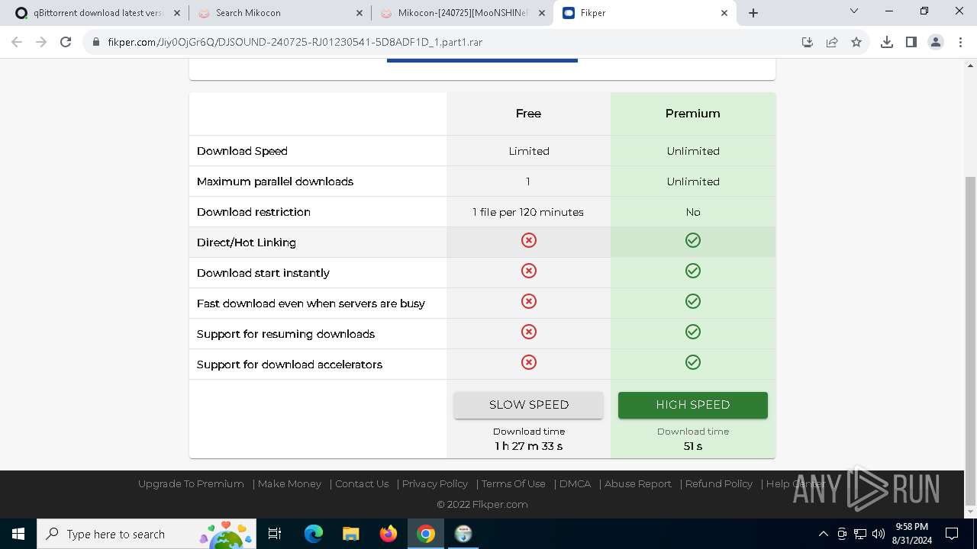Click the Premium column header

692,114
